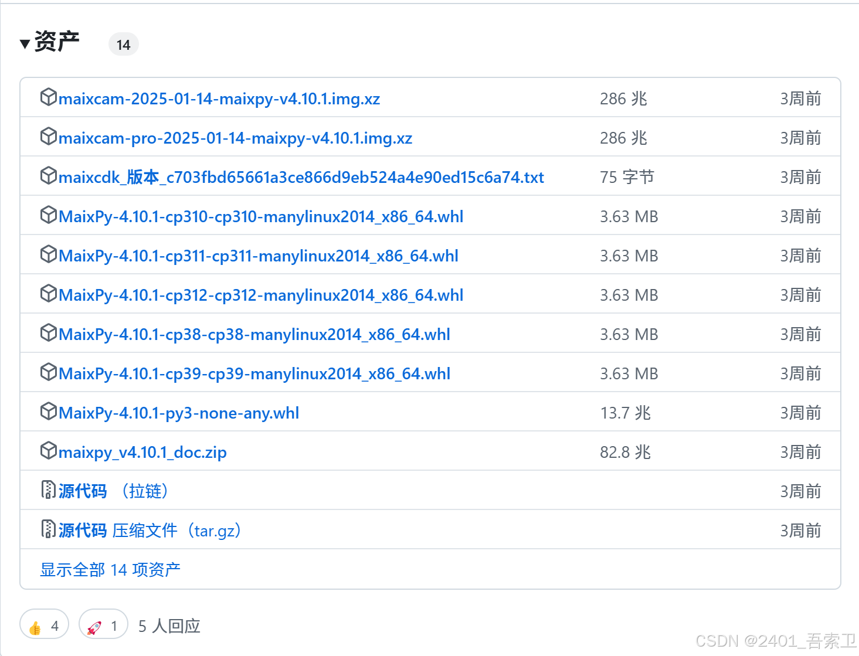Screen dimensions: 859x656
Task: Click 3.63 MB size of cp312 wheel
Action: [629, 295]
